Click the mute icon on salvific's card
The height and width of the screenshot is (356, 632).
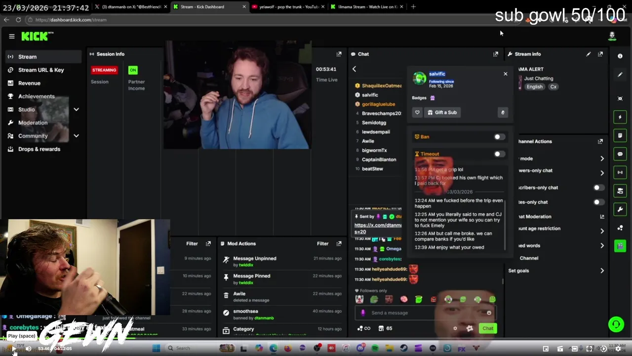[503, 112]
